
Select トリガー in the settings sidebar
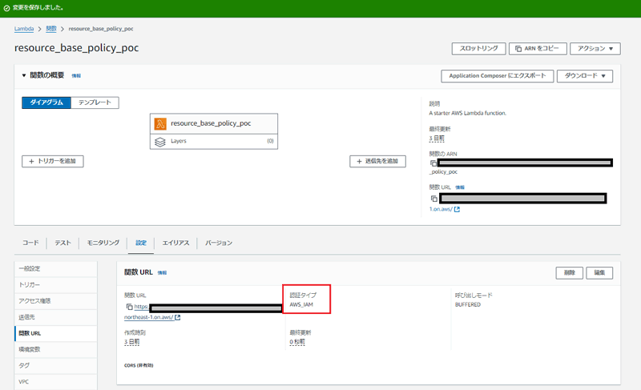click(x=56, y=285)
